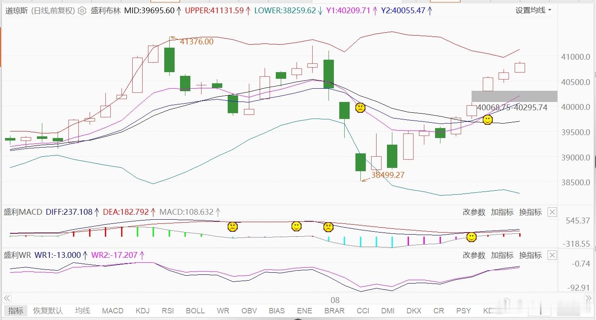The image size is (596, 320).
Task: Open the 设置均线 dropdown
Action: [x=533, y=10]
